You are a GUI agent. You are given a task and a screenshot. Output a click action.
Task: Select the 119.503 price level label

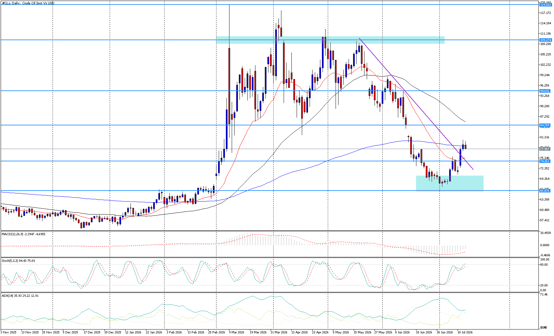click(x=545, y=5)
